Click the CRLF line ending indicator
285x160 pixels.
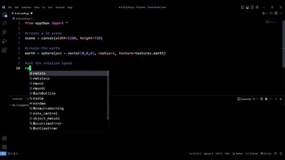[x=227, y=153]
